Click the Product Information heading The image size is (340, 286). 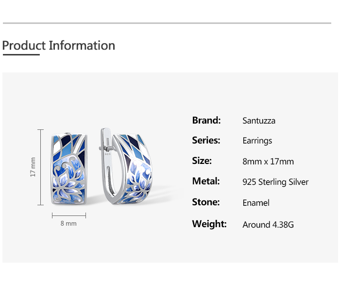point(59,46)
